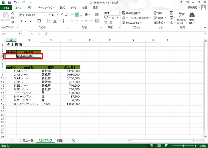Click the Cut scissors icon
This screenshot has height=148, width=208.
click(x=12, y=13)
